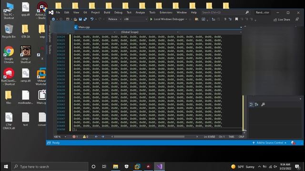Screen dimensions: 305x171
Task: Click the Task View taskbar icon
Action: pyautogui.click(x=104, y=167)
